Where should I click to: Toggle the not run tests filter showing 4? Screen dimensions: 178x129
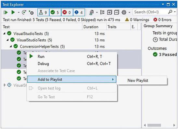point(79,12)
